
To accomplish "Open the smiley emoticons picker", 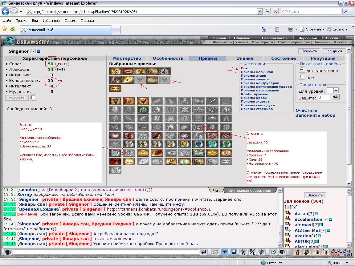I will (273, 252).
